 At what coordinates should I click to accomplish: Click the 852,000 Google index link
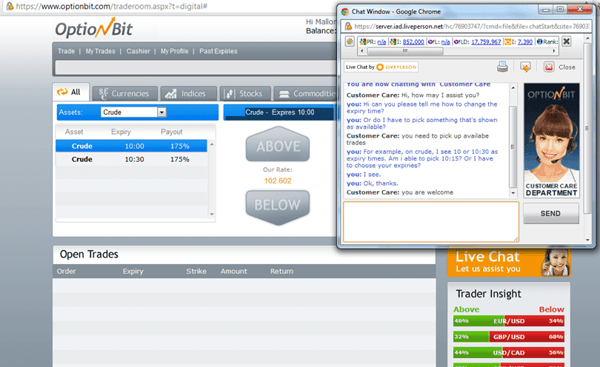[413, 41]
